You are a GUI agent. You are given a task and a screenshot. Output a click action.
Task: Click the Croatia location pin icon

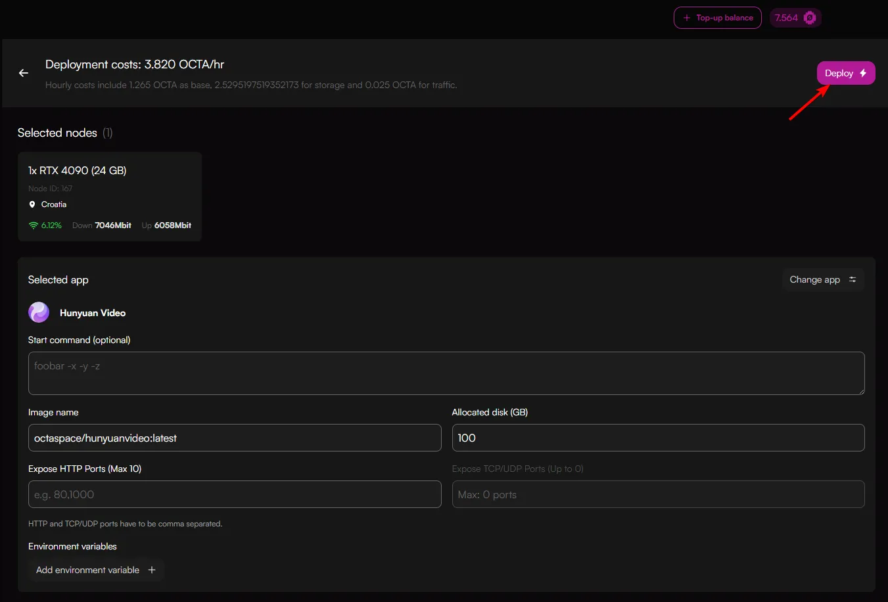pyautogui.click(x=32, y=204)
